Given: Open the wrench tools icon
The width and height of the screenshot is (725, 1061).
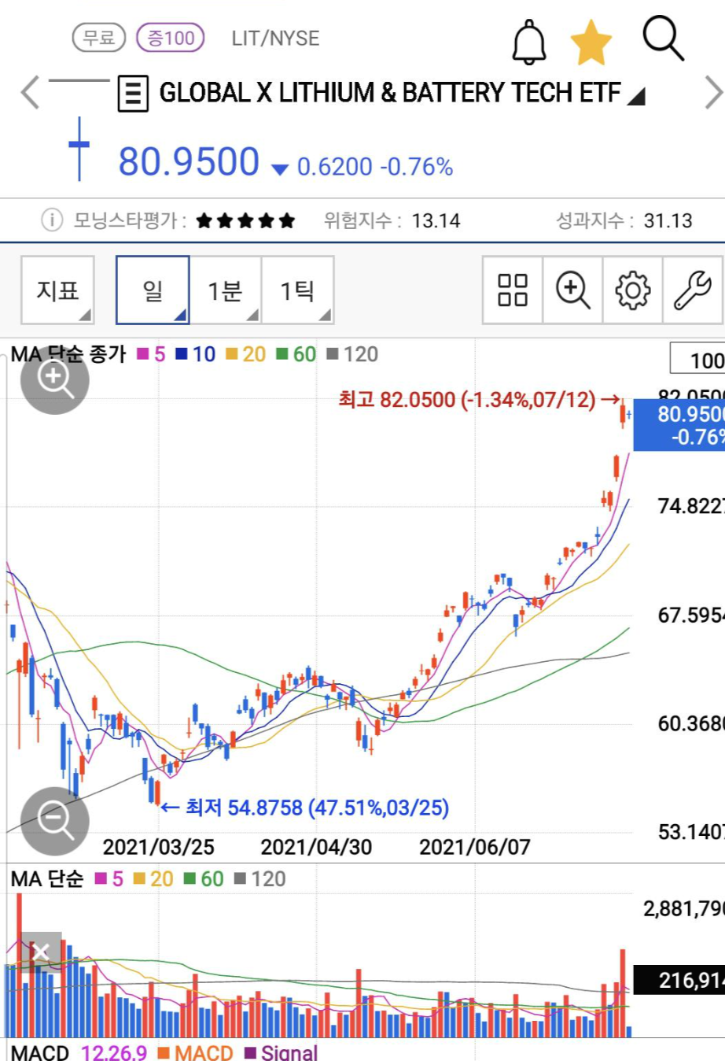Looking at the screenshot, I should tap(693, 290).
